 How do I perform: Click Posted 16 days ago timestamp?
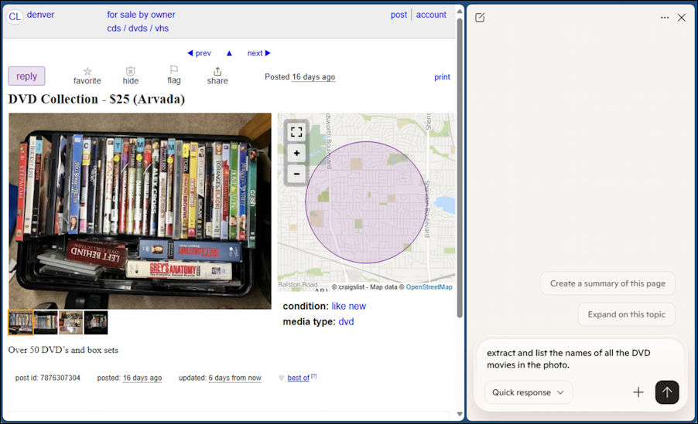click(299, 77)
